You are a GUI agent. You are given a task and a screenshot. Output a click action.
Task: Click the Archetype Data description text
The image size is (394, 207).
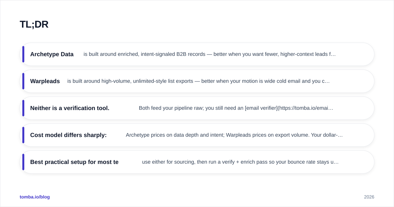click(209, 54)
